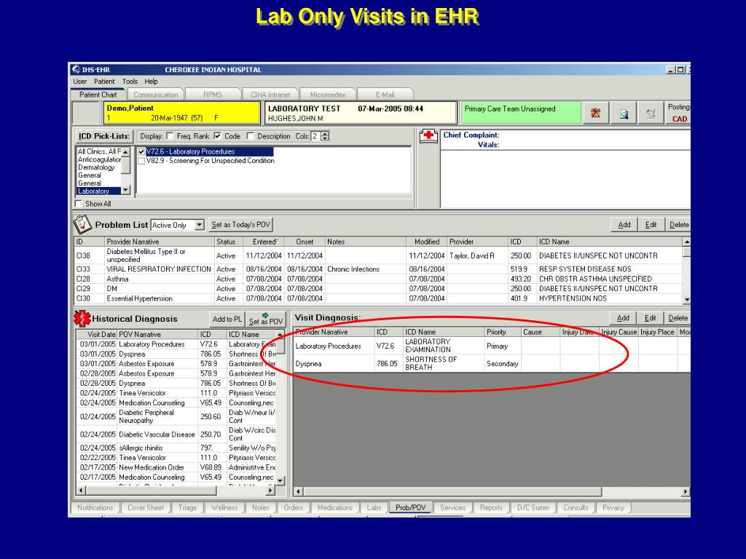Select the Patient Chart tab
The height and width of the screenshot is (559, 746).
(x=98, y=95)
